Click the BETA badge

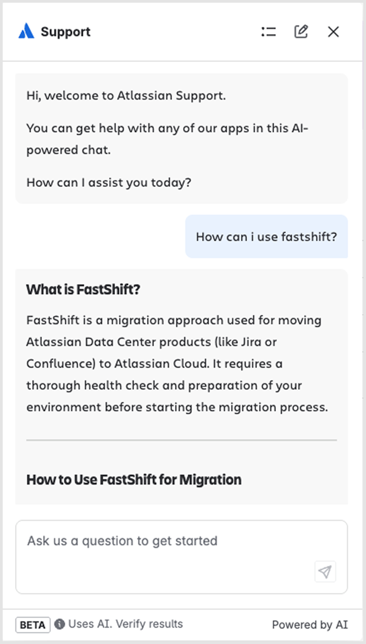click(x=32, y=625)
